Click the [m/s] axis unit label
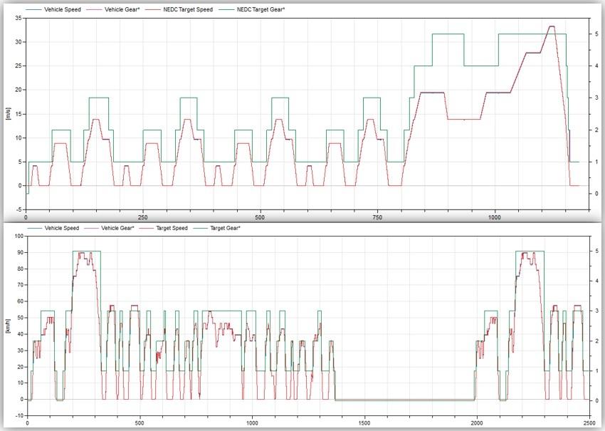This screenshot has height=431, width=605. click(x=9, y=114)
